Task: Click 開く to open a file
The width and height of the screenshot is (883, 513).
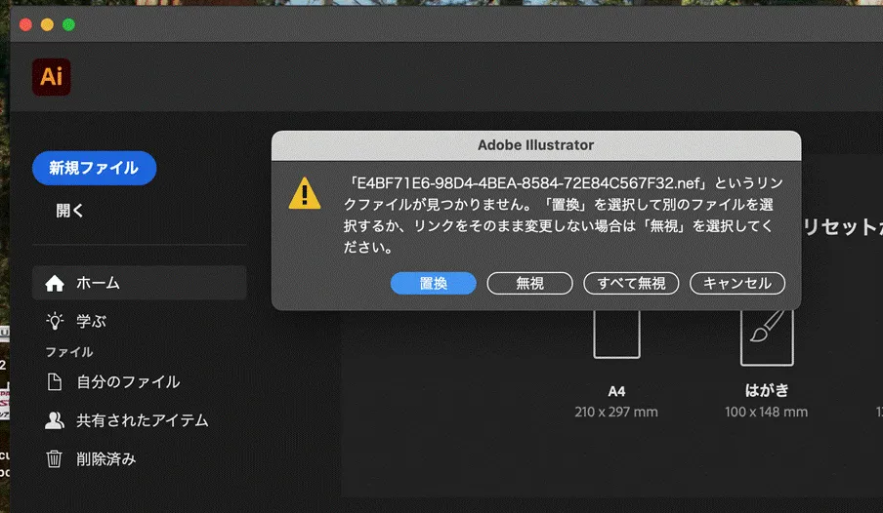Action: [70, 211]
